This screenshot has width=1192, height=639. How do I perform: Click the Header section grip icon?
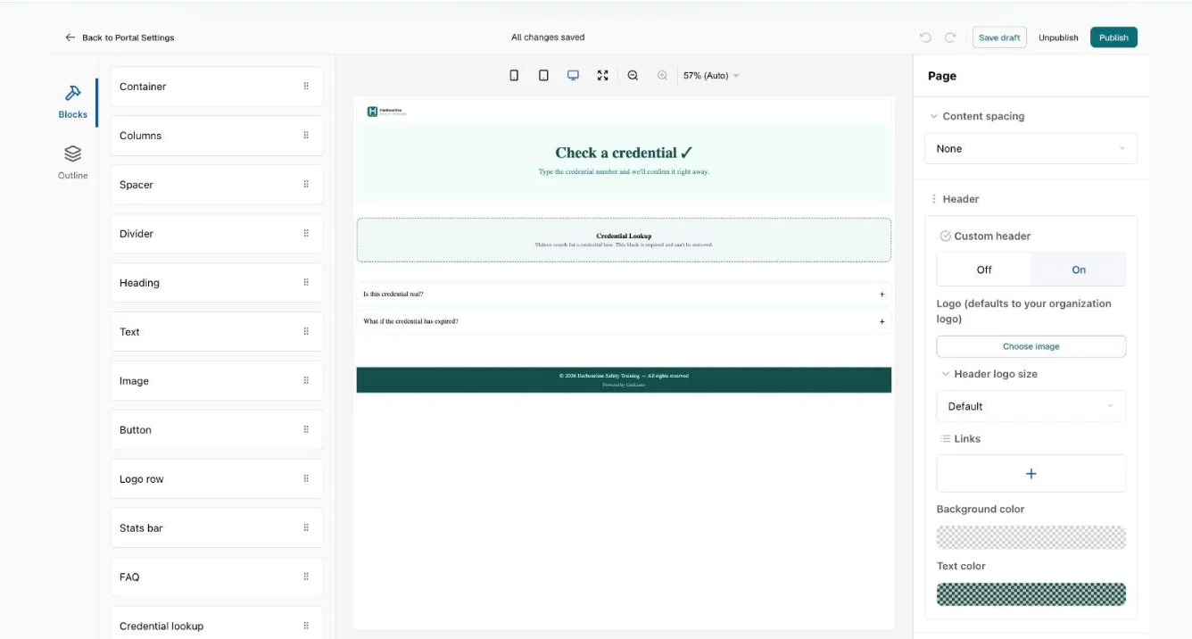(x=934, y=199)
